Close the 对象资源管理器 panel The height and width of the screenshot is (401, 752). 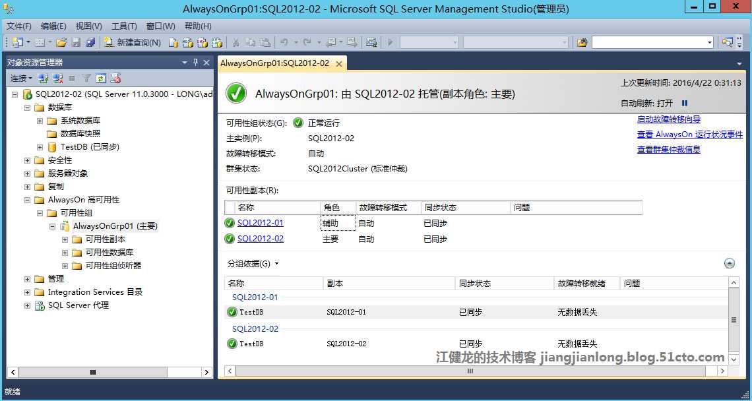click(x=206, y=63)
